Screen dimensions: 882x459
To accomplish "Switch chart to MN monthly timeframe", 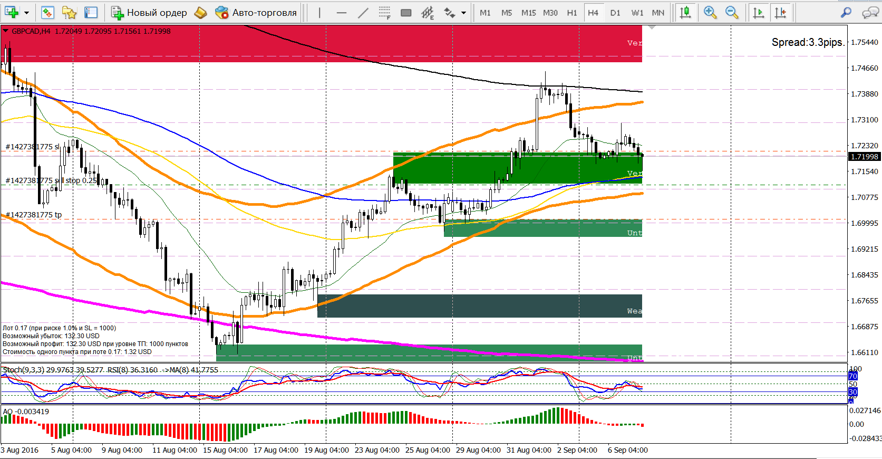I will click(658, 13).
